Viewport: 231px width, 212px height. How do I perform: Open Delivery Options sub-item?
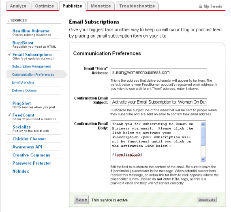coord(24,91)
